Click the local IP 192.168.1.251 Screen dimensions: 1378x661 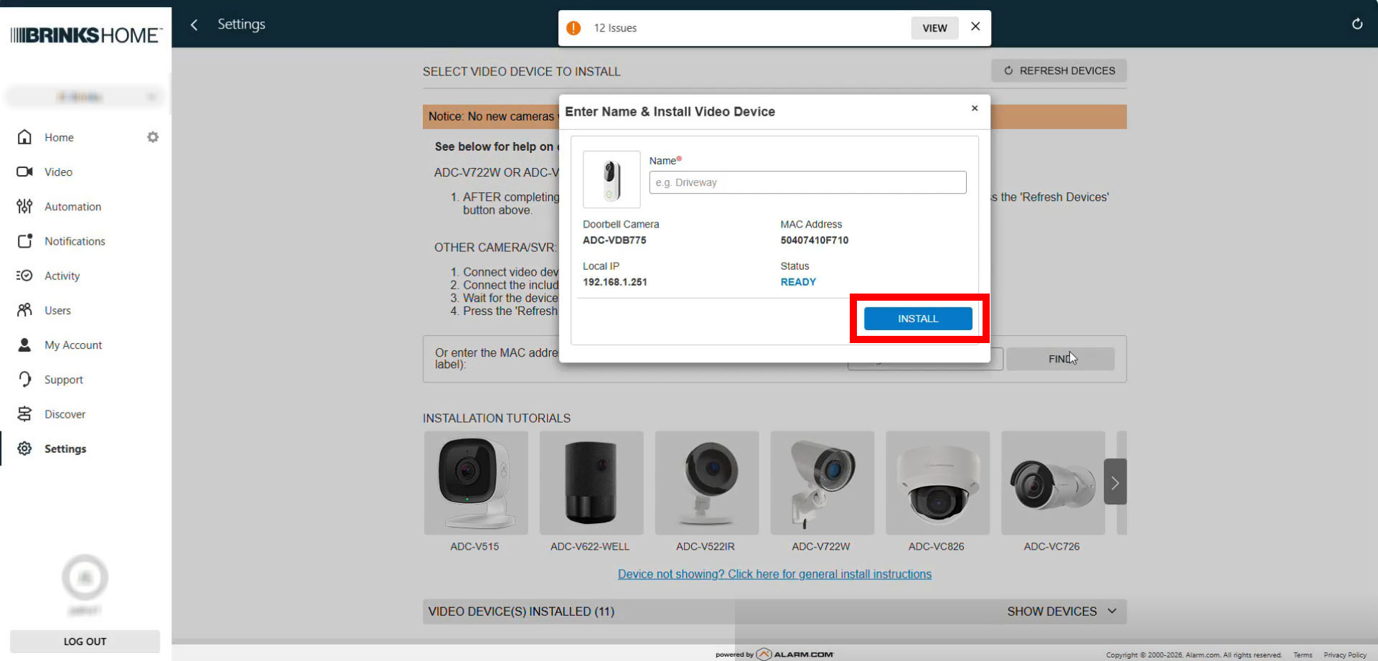[615, 282]
